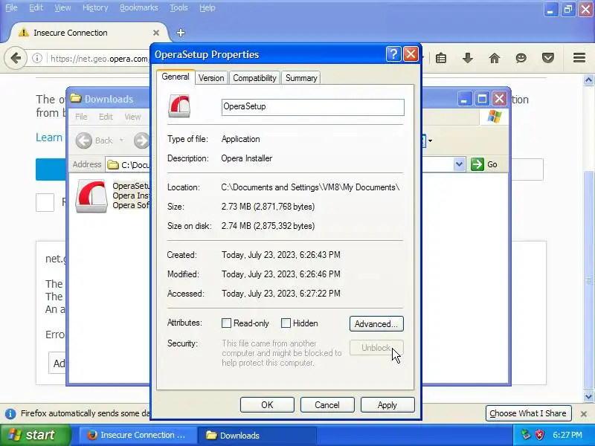Image resolution: width=595 pixels, height=446 pixels.
Task: Open Firefox Bookmarks menu
Action: point(139,7)
